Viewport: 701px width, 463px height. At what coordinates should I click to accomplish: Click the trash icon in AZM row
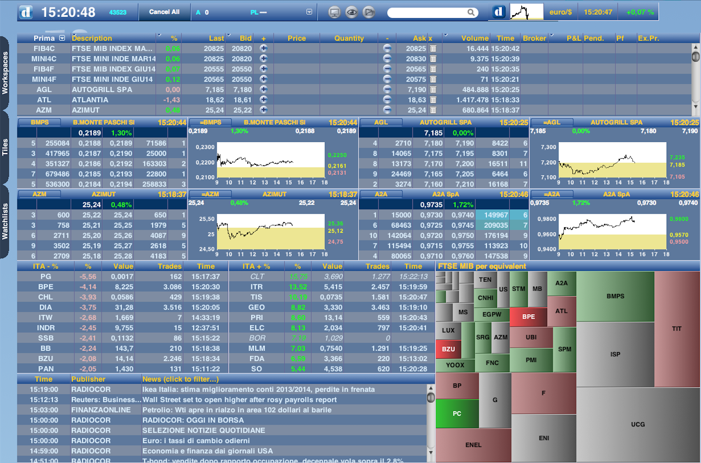(x=433, y=110)
